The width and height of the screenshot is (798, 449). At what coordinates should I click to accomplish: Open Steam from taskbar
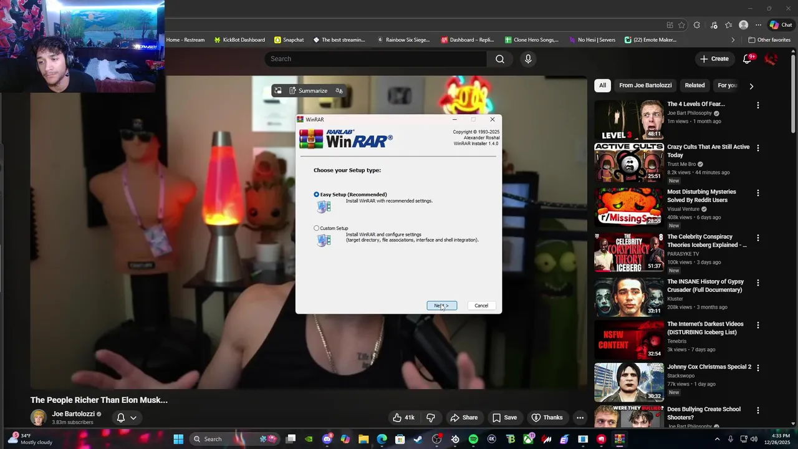click(418, 439)
